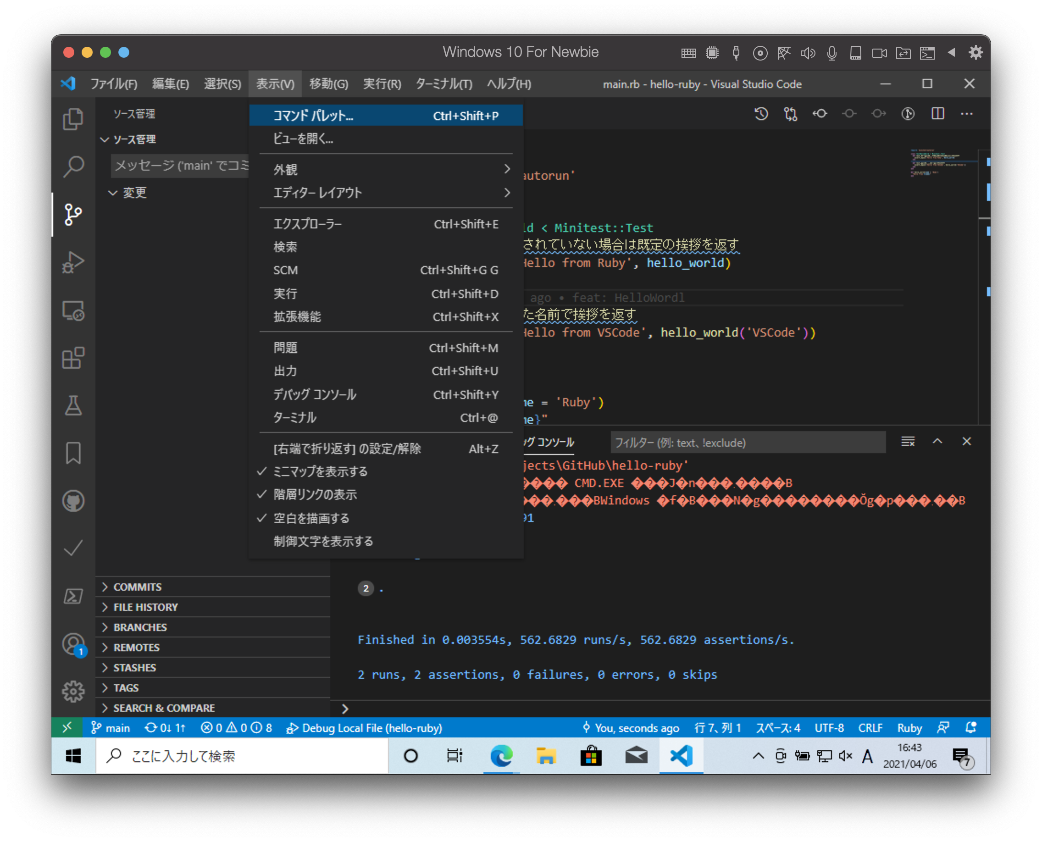Uncheck 空白を描画する option

310,518
